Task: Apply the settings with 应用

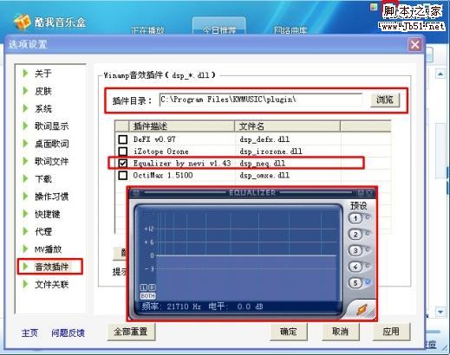Action: tap(391, 332)
